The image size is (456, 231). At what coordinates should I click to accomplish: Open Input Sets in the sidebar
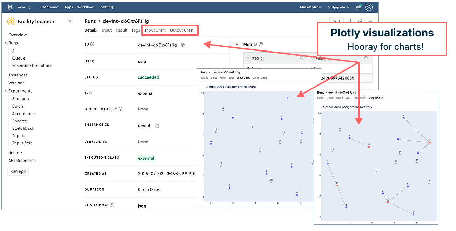[22, 143]
